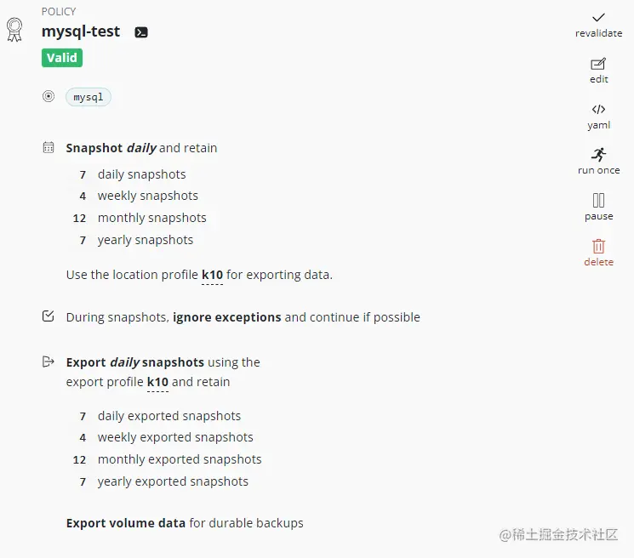
Task: Select the mysql application tag
Action: tap(89, 97)
